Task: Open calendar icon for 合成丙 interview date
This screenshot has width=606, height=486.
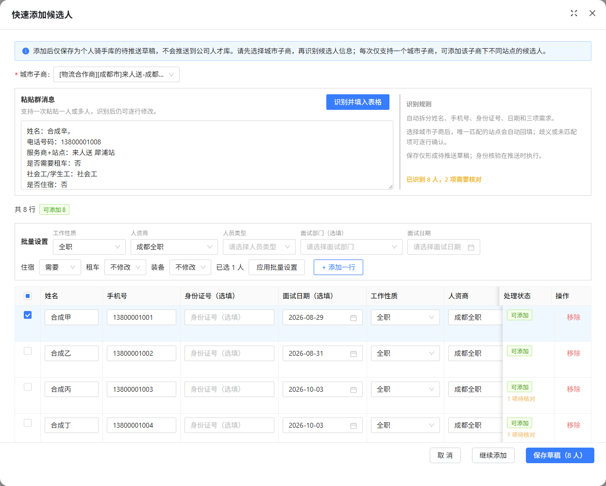Action: [x=353, y=390]
